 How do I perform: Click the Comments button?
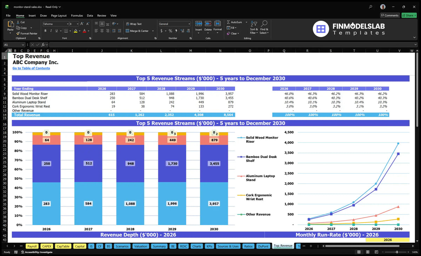(390, 15)
